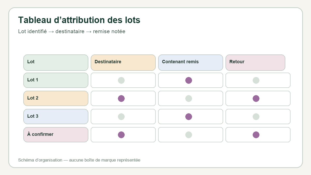Toggle Lot 3 Destinataire dot
Viewport: 311px width, 175px height.
click(x=121, y=117)
